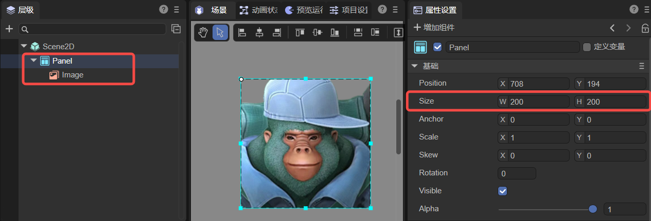Adjust the Alpha slider handle

593,209
